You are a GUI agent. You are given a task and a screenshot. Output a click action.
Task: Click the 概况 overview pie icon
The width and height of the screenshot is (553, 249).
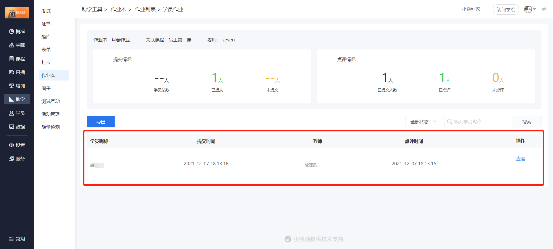[x=12, y=32]
